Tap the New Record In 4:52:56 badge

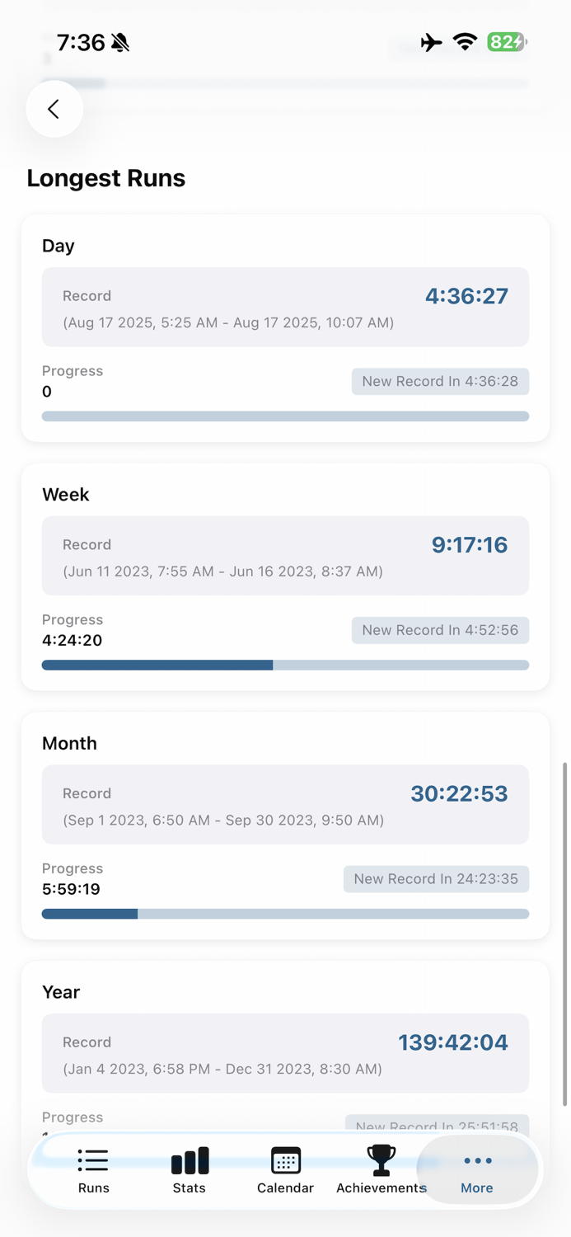pyautogui.click(x=440, y=629)
